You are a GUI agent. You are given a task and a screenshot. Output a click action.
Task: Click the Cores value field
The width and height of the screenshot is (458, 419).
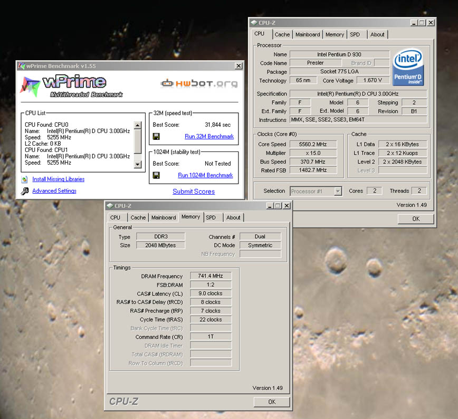[x=375, y=191]
